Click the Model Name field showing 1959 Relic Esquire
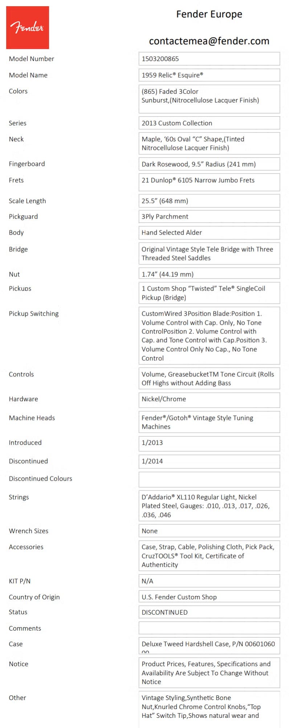The image size is (289, 728). (x=209, y=75)
